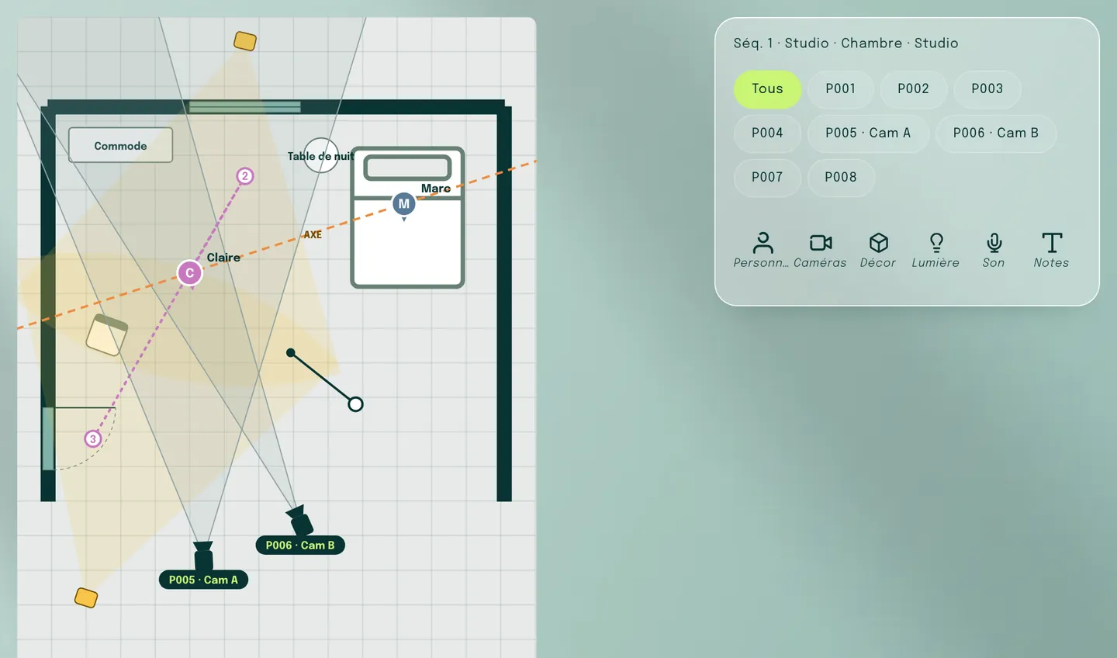1117x658 pixels.
Task: Select the Notes text icon
Action: 1052,243
